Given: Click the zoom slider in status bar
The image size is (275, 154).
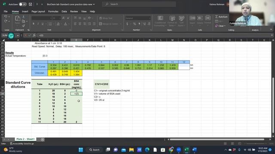Looking at the screenshot, I should tap(255, 144).
